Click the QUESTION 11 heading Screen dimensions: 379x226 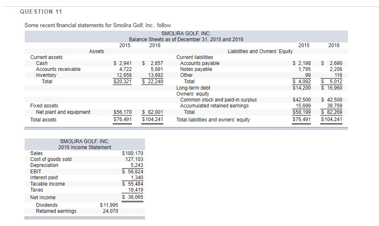click(x=41, y=11)
